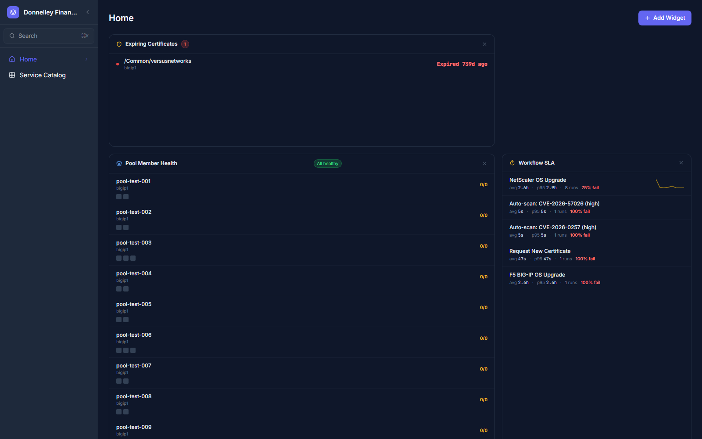Click the NetScaler OS Upgrade sparkline chart
Viewport: 702px width, 439px height.
click(670, 184)
